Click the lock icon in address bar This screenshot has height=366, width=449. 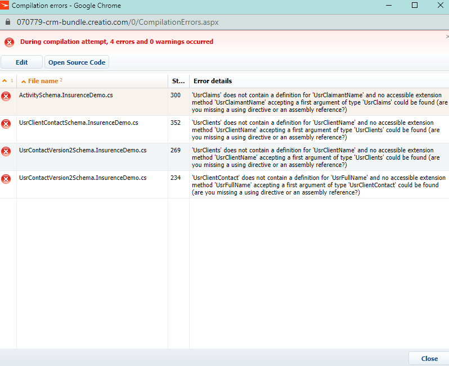pos(8,22)
